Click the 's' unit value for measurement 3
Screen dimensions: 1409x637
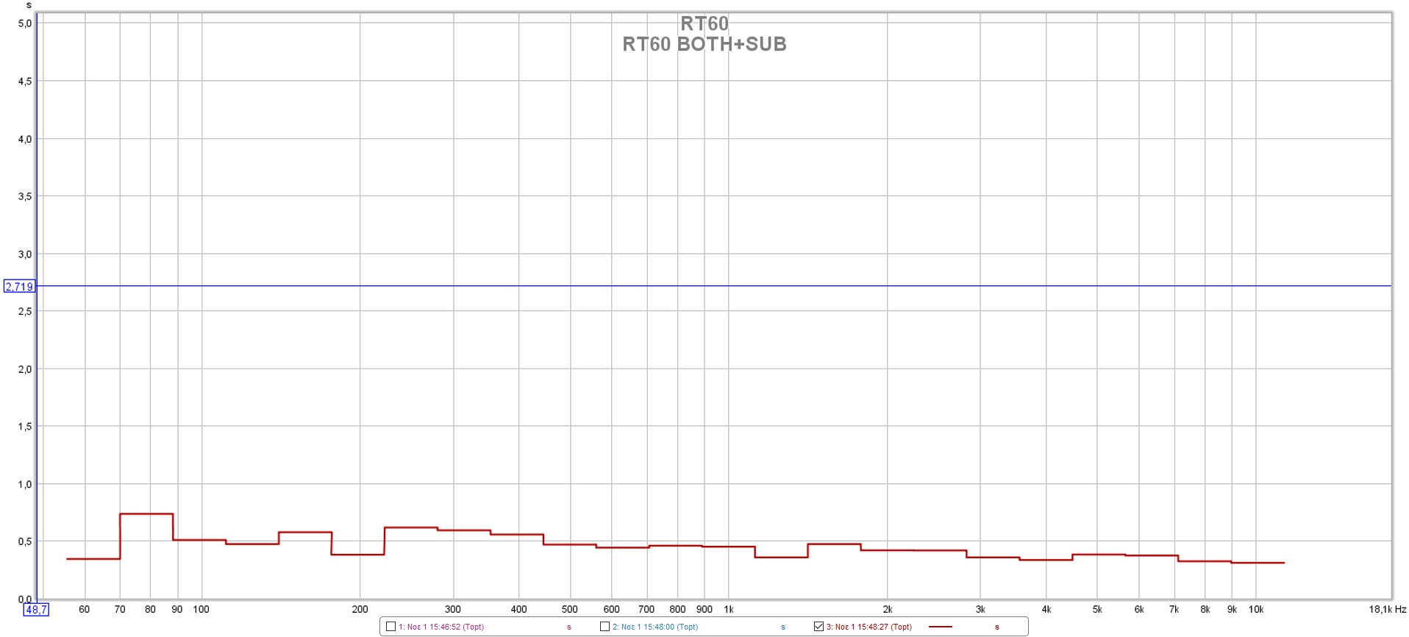pos(997,627)
